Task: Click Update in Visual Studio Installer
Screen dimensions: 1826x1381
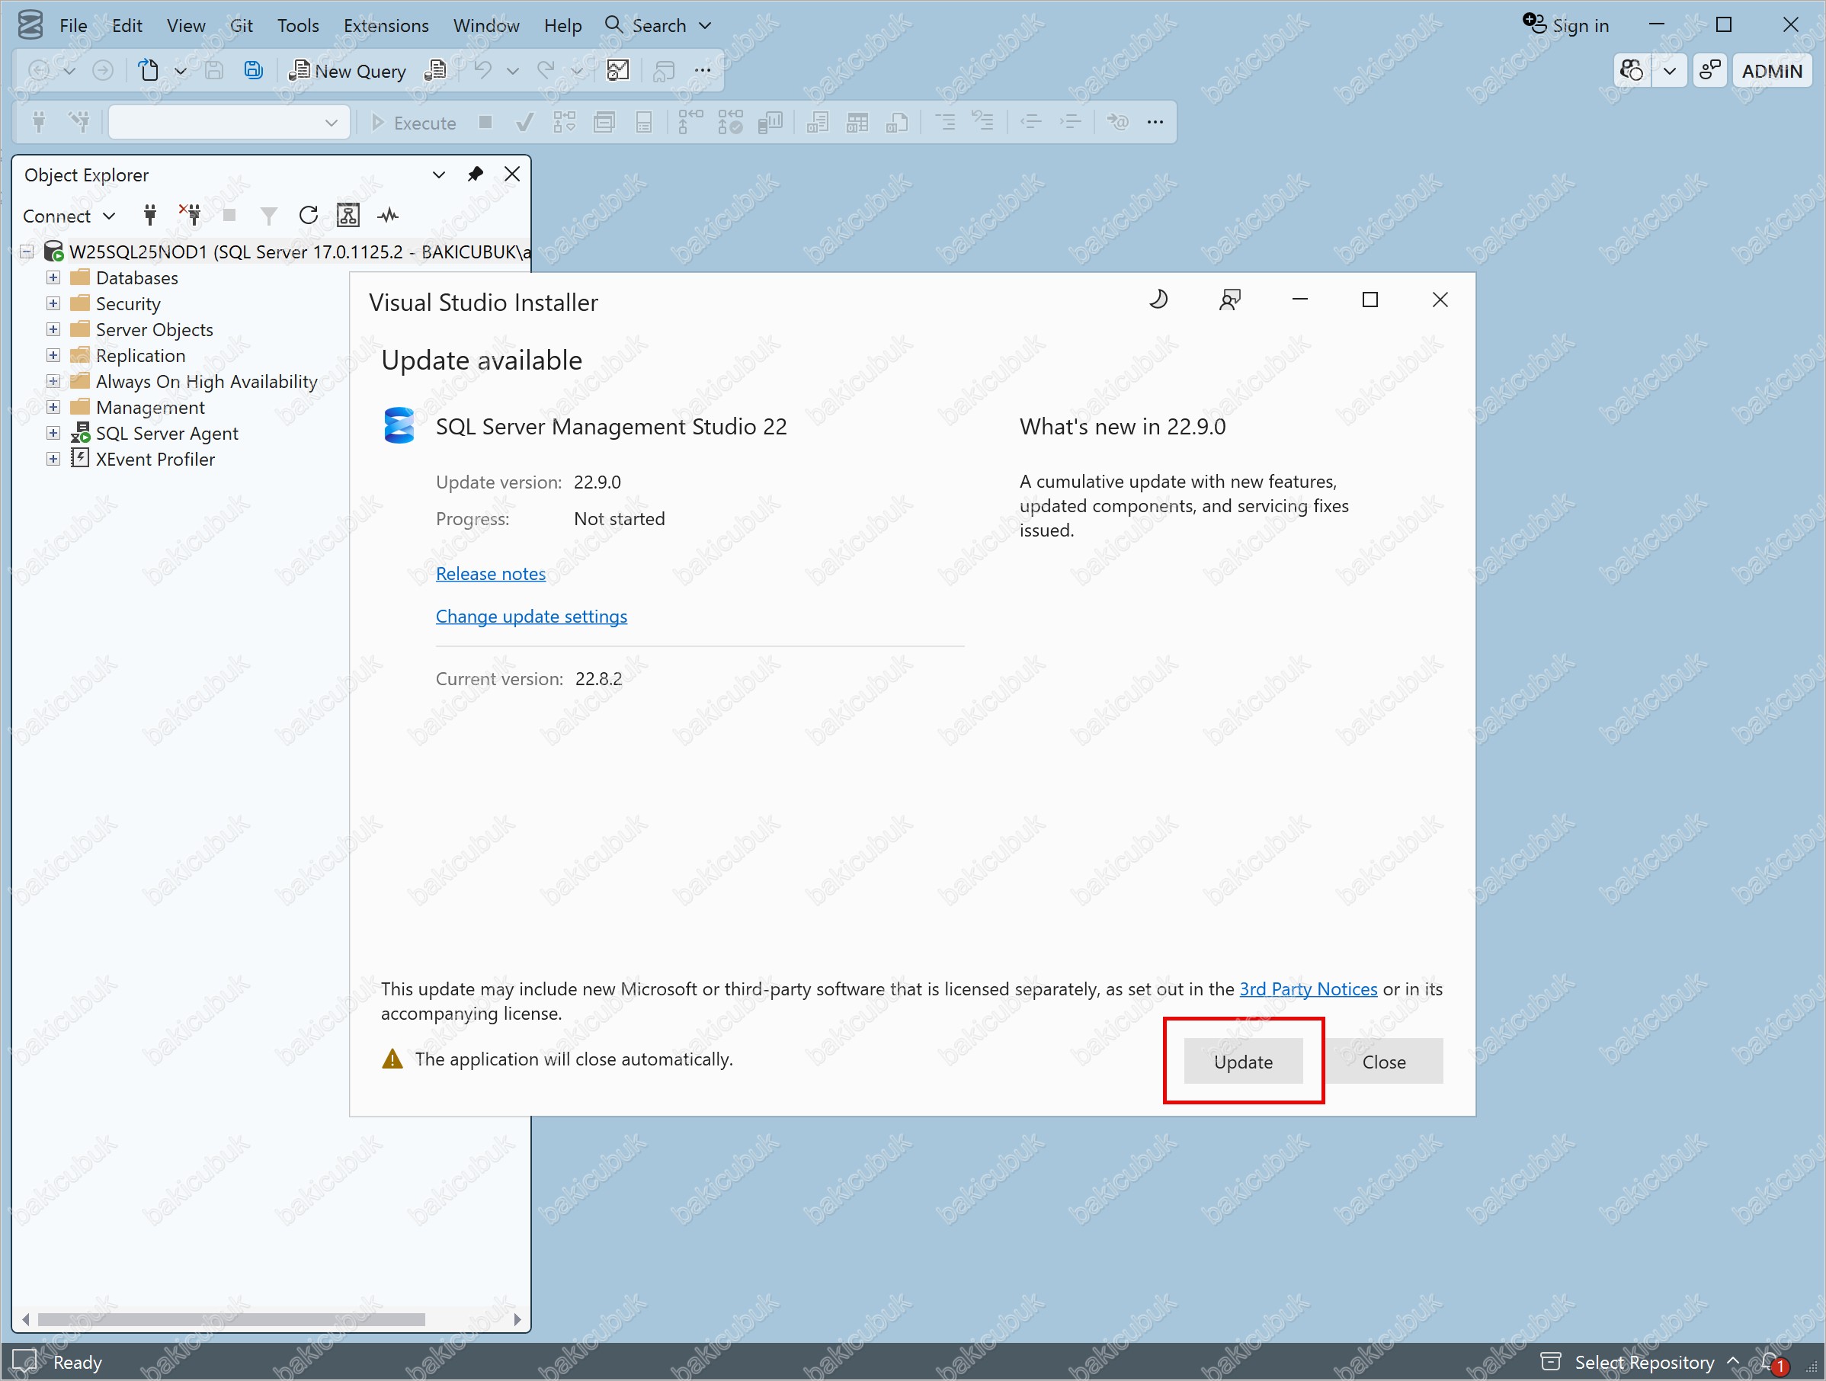Action: click(1242, 1062)
